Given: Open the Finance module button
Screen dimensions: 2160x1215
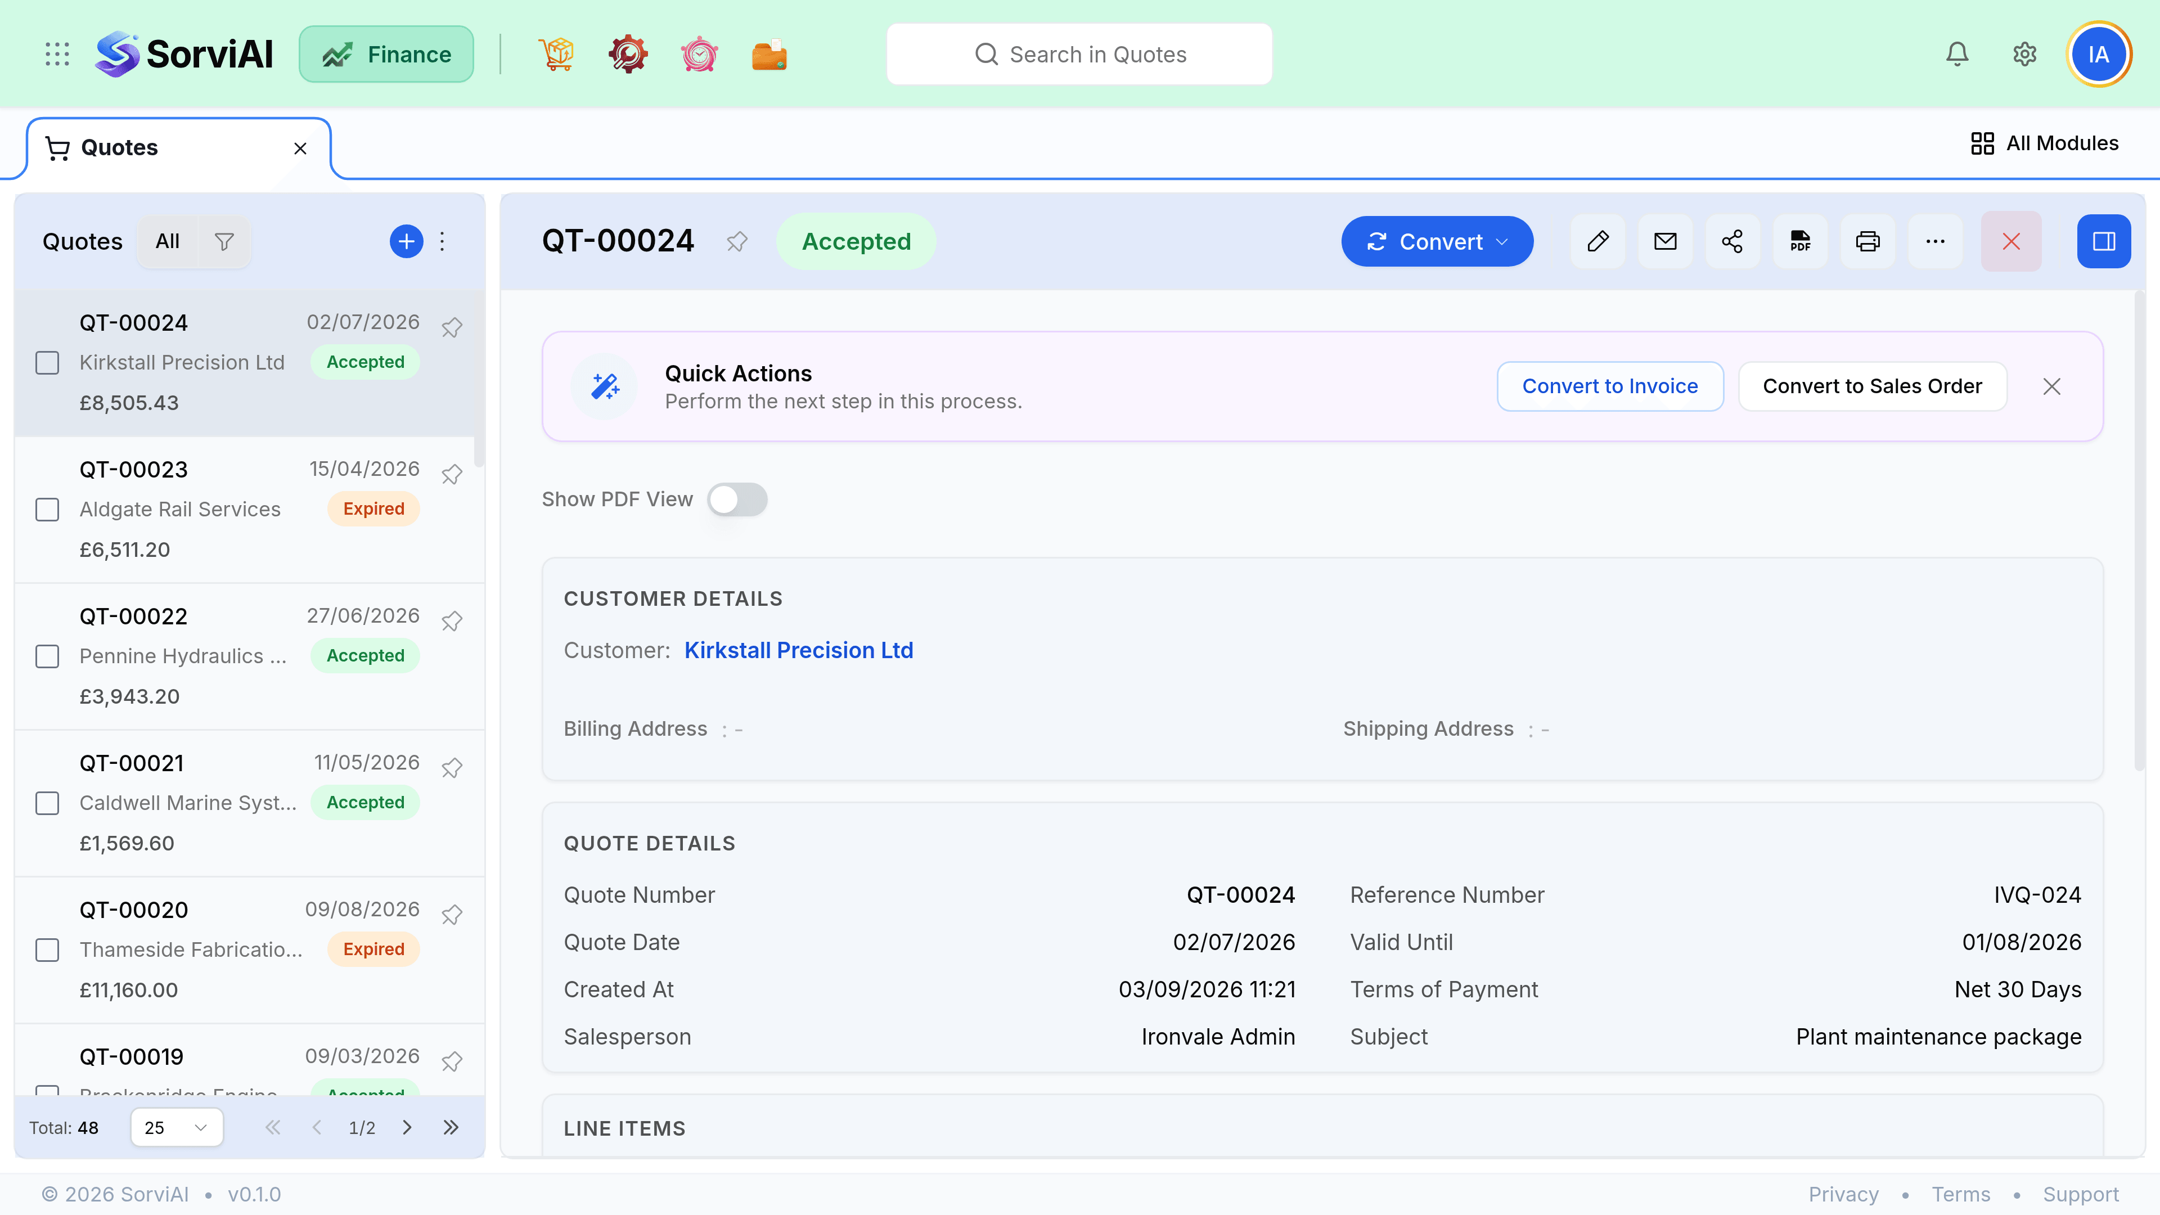Looking at the screenshot, I should [386, 55].
